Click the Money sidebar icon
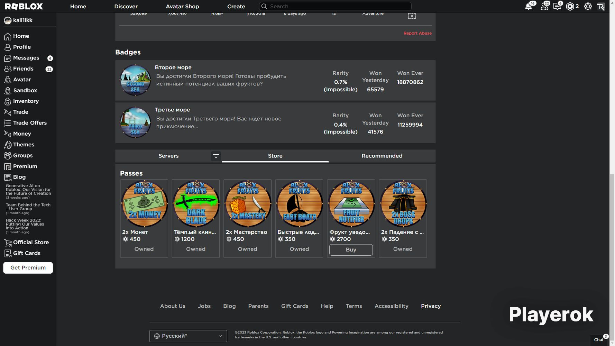Viewport: 615px width, 346px height. click(x=8, y=134)
